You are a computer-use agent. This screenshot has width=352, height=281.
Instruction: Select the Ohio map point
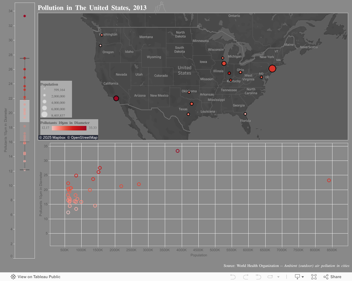point(240,72)
